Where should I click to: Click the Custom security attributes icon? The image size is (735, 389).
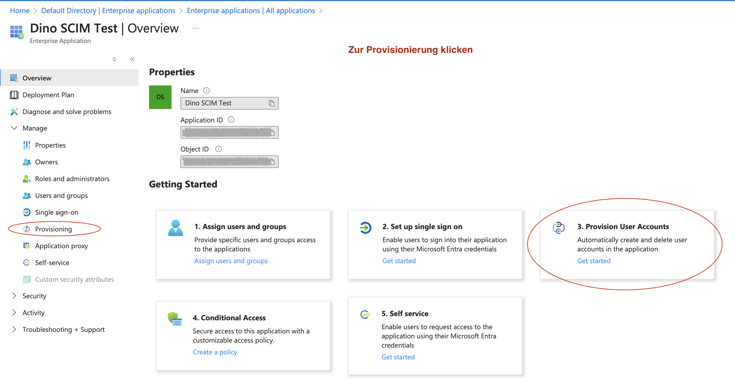click(x=26, y=279)
